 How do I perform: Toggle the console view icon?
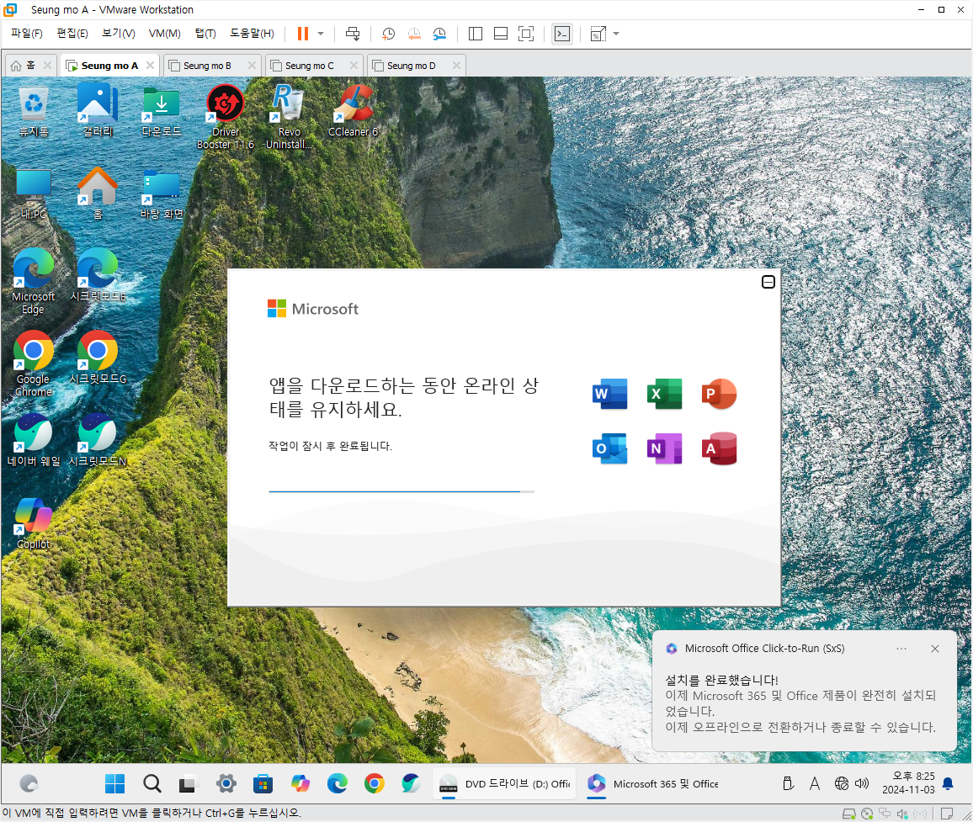(x=562, y=34)
